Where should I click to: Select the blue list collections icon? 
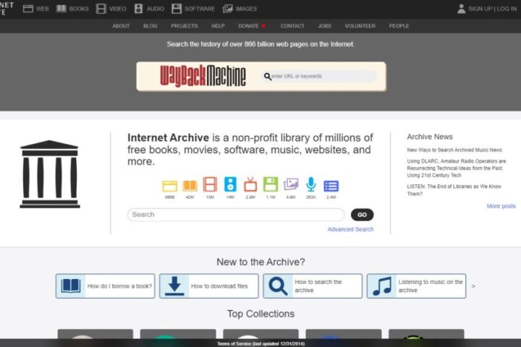point(331,186)
